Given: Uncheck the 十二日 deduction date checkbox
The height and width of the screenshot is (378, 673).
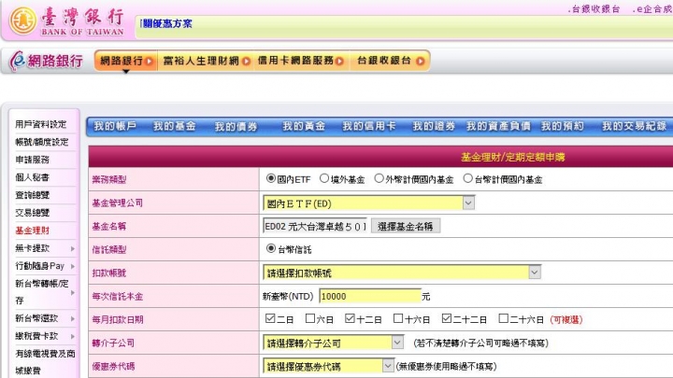Looking at the screenshot, I should (350, 318).
